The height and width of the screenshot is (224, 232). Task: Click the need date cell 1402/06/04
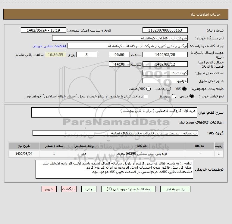pos(24,154)
